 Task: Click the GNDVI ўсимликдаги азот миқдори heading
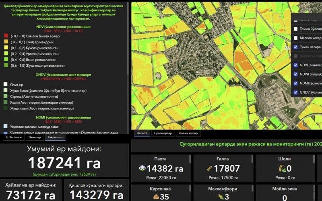[x=63, y=75]
